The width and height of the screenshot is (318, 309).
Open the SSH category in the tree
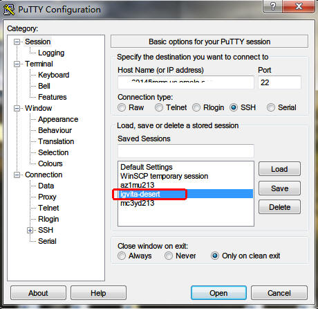point(46,230)
